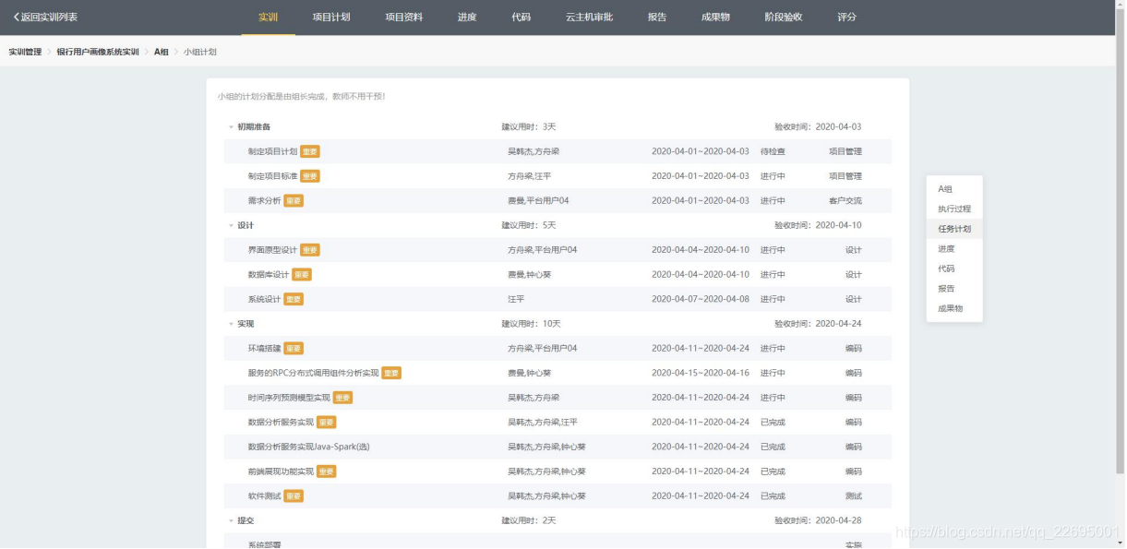Screen dimensions: 1127x549
Task: Click 重要 badge next to 软件测试
Action: click(x=294, y=495)
